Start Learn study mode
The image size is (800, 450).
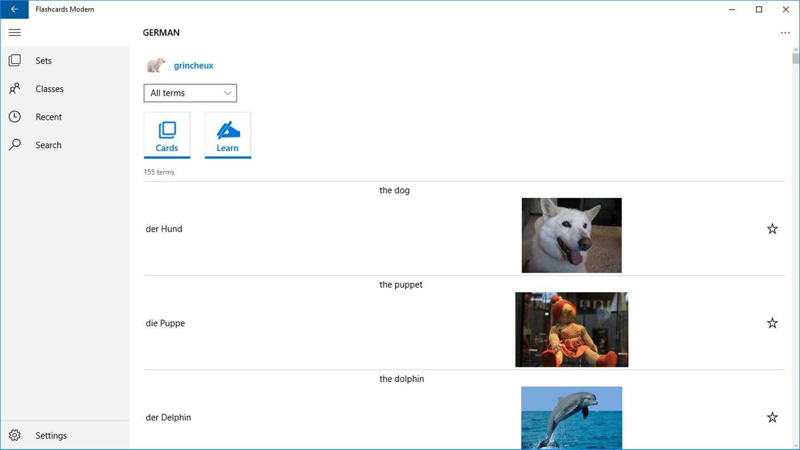228,135
